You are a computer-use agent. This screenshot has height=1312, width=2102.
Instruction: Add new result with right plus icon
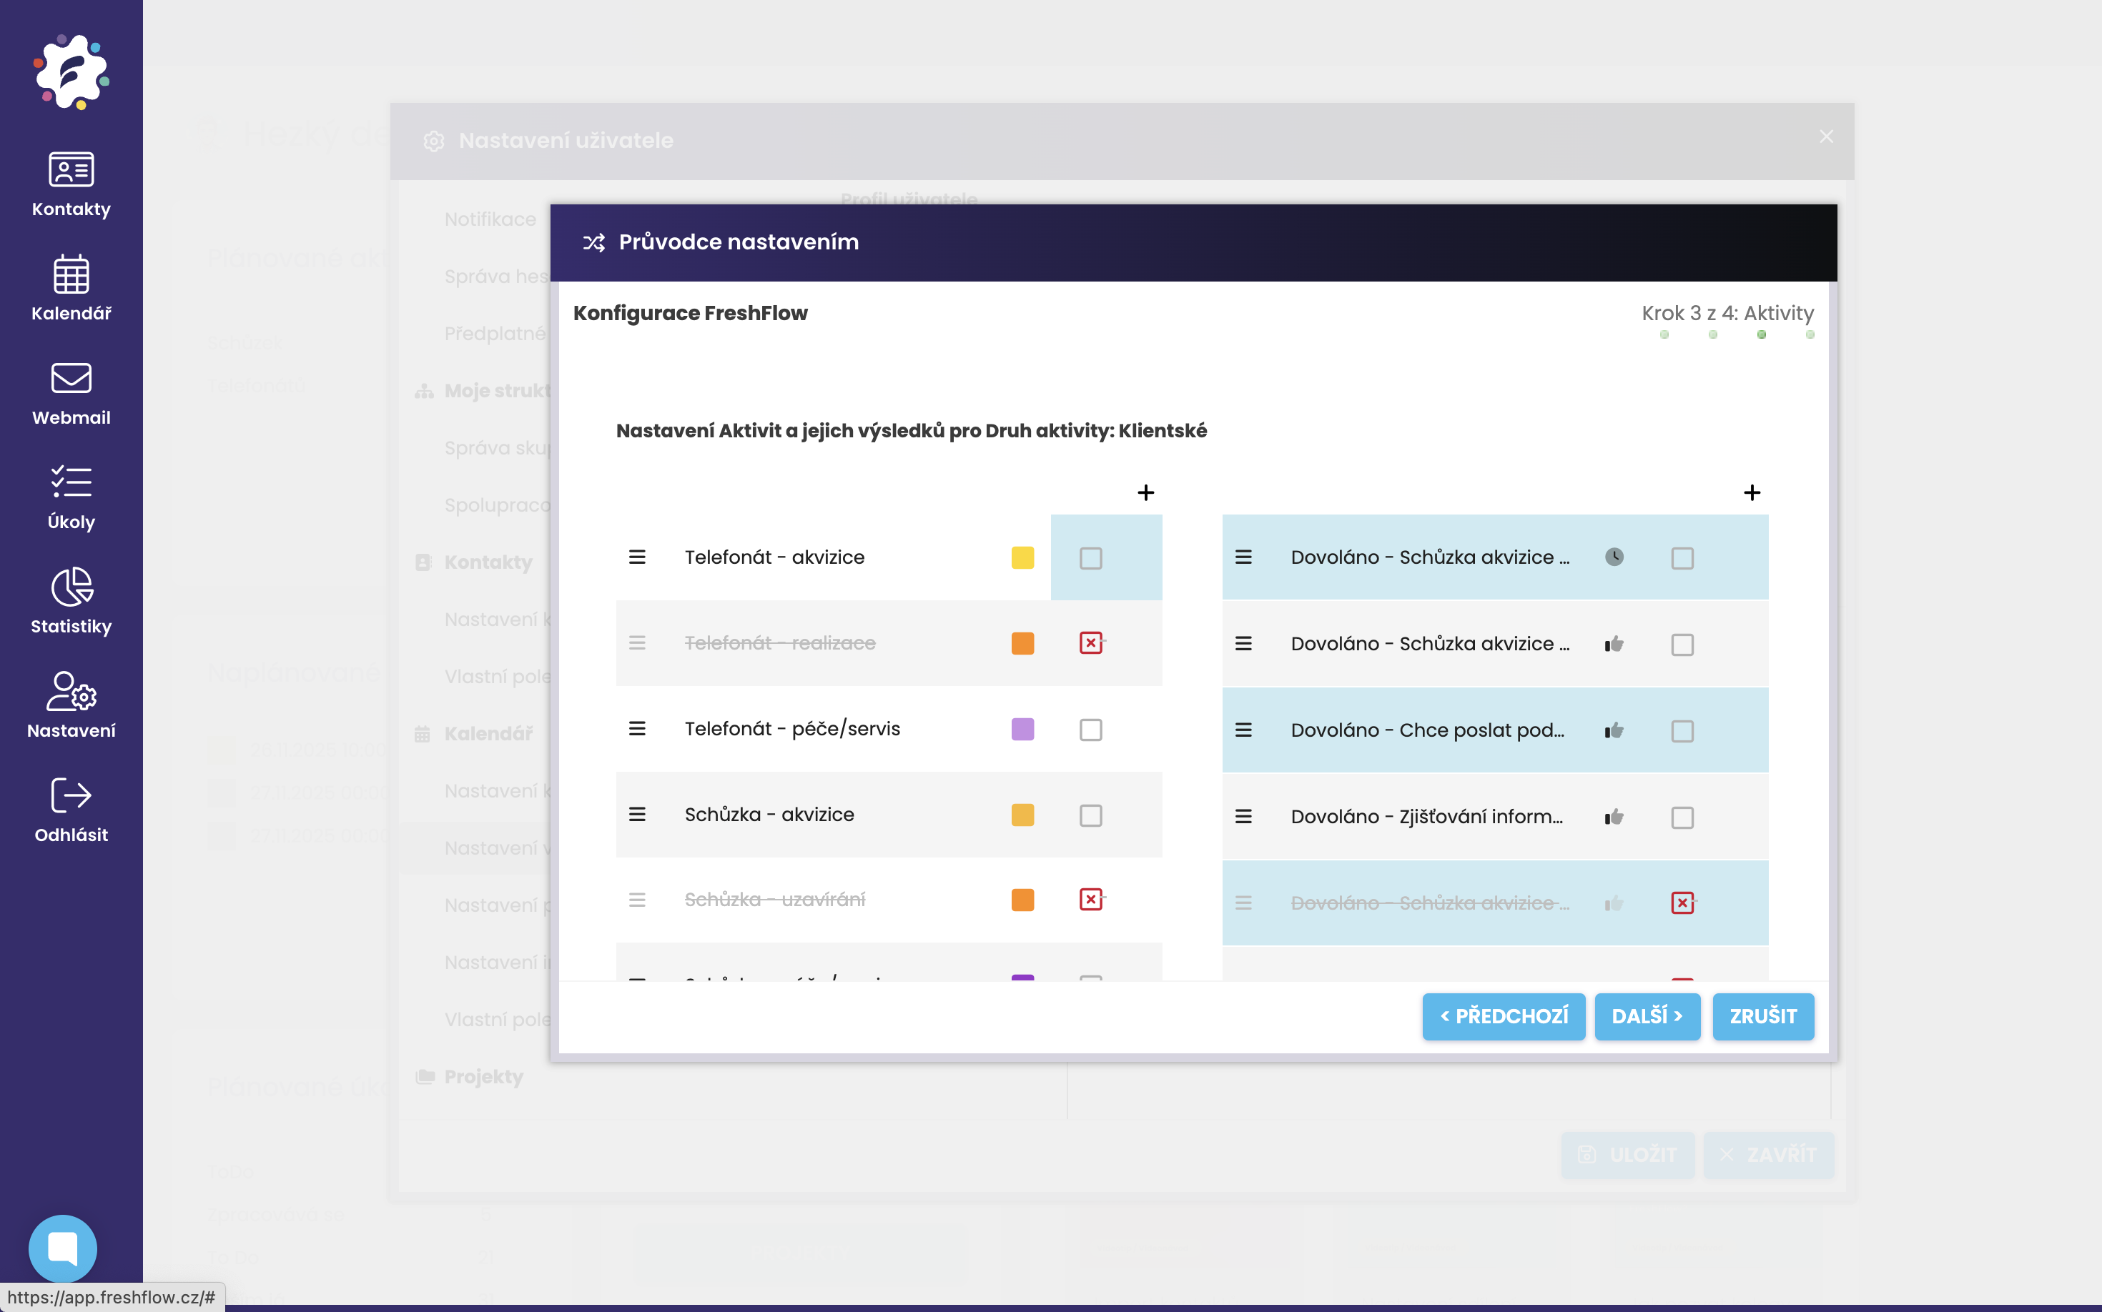1751,493
